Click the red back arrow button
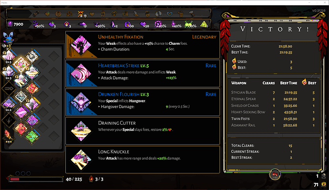 pos(275,174)
